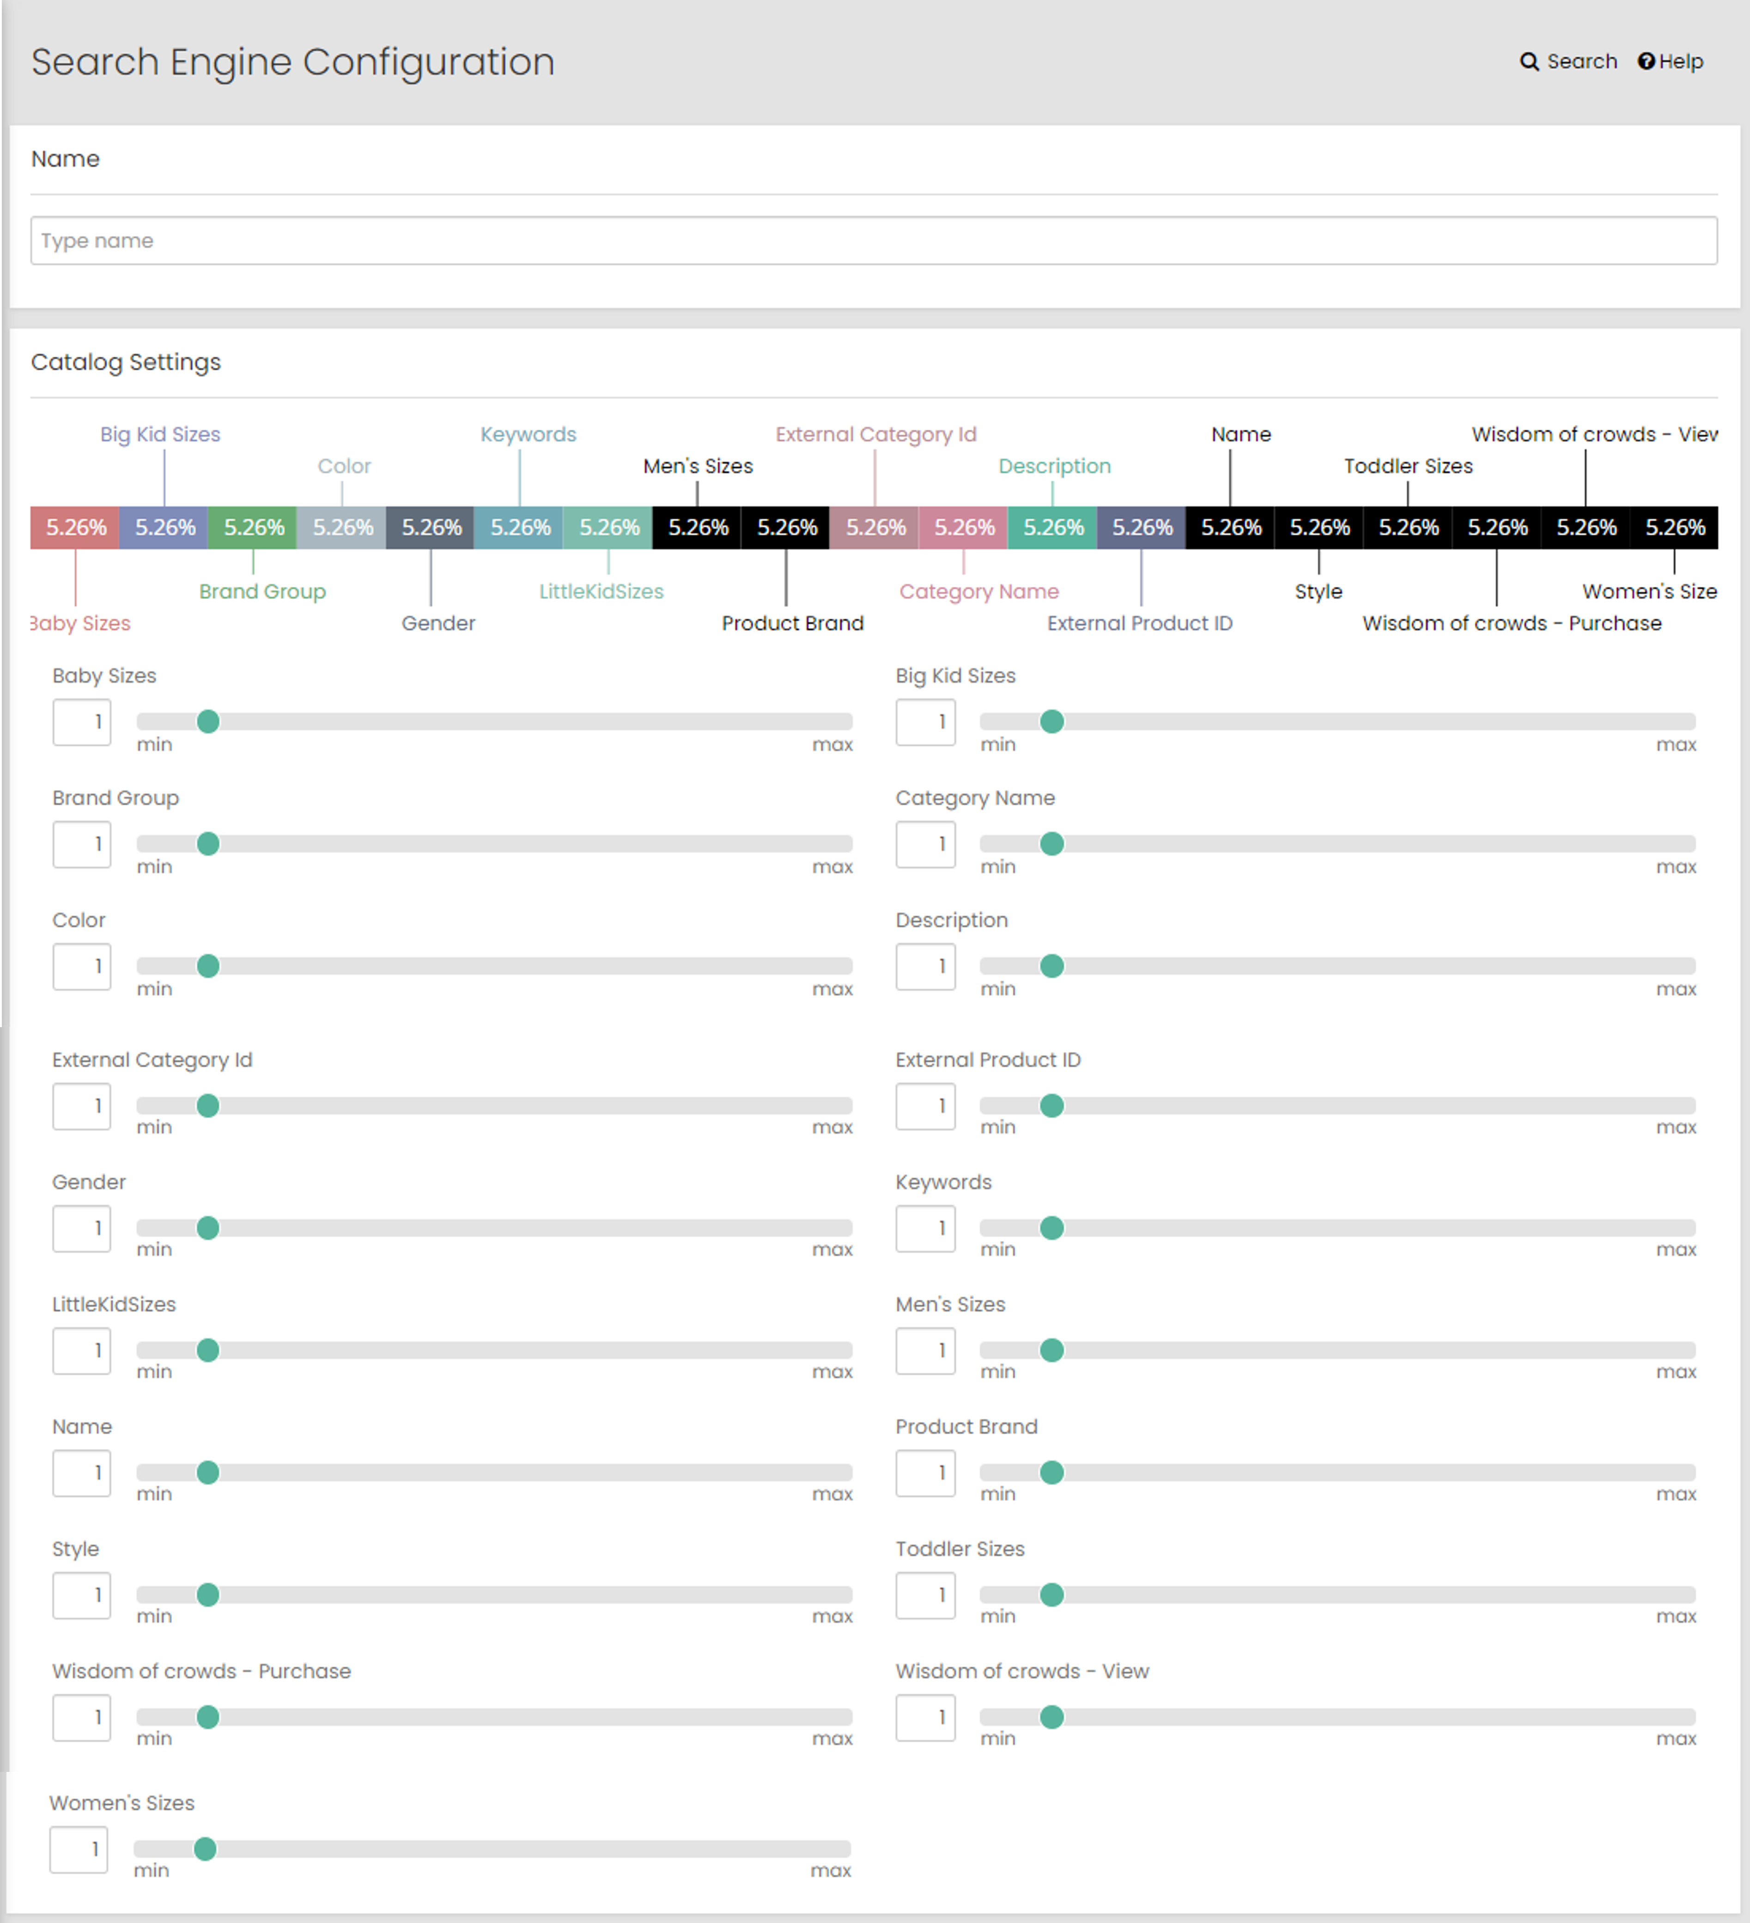1750x1923 pixels.
Task: Click the Search magnifier icon
Action: point(1529,62)
